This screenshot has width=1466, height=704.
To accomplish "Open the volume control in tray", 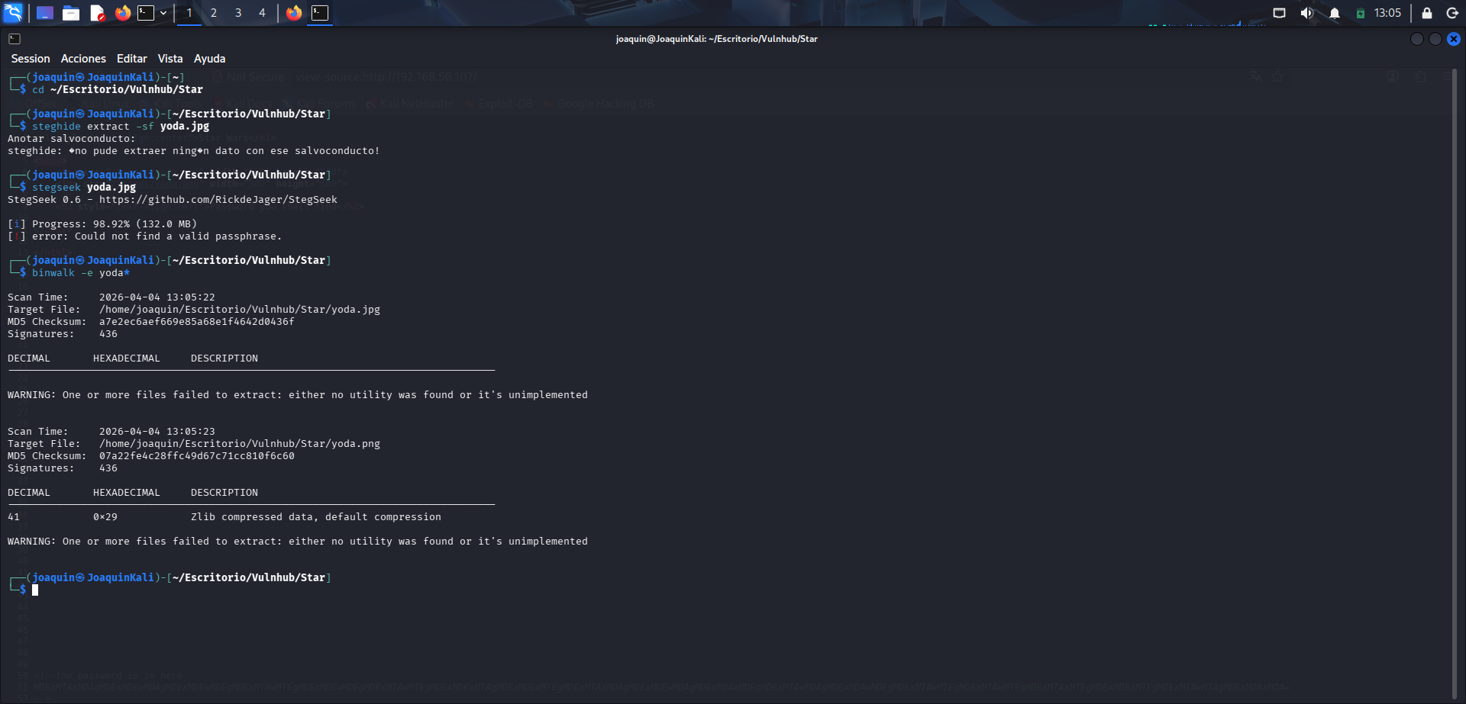I will [x=1306, y=13].
